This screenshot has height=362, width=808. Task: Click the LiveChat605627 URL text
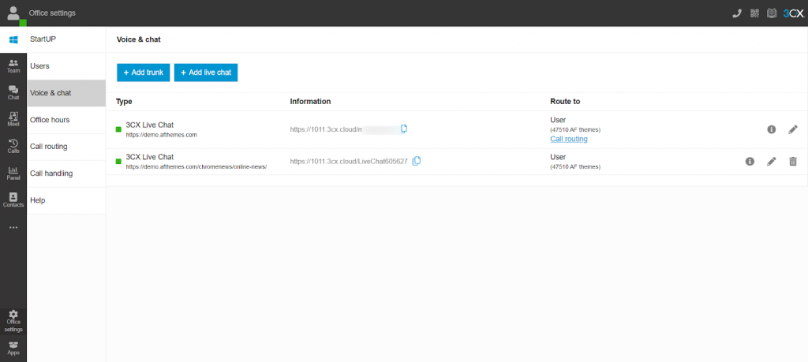[349, 161]
